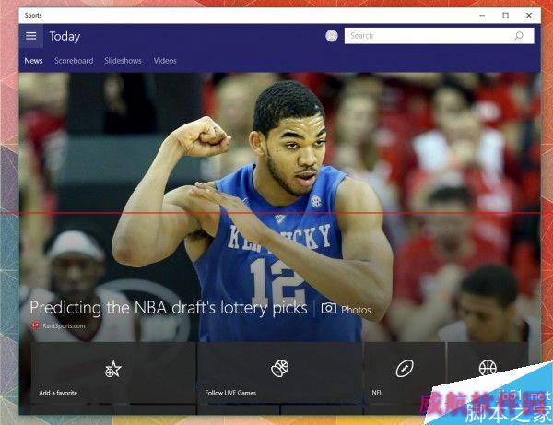
Task: Switch to the Scoreboard tab
Action: point(74,61)
